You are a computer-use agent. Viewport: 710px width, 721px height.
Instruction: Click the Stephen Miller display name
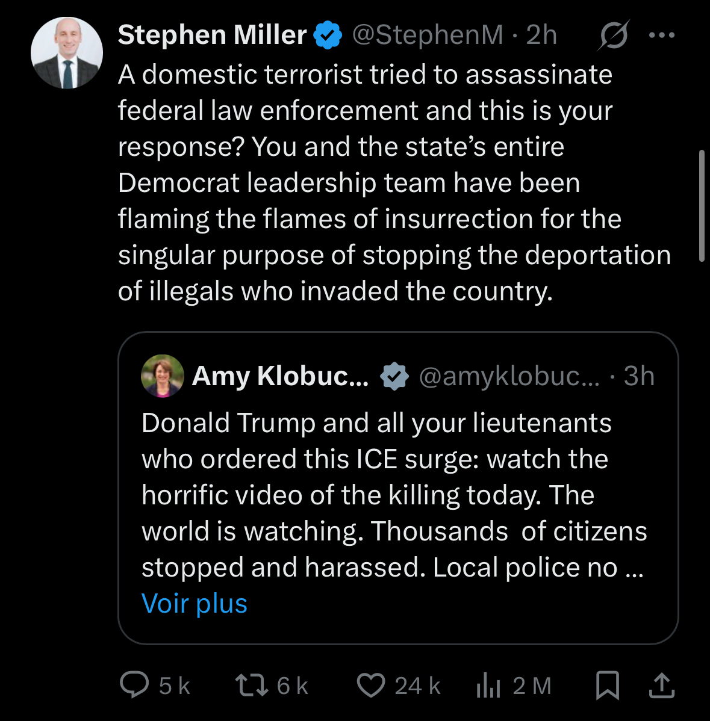(x=212, y=36)
